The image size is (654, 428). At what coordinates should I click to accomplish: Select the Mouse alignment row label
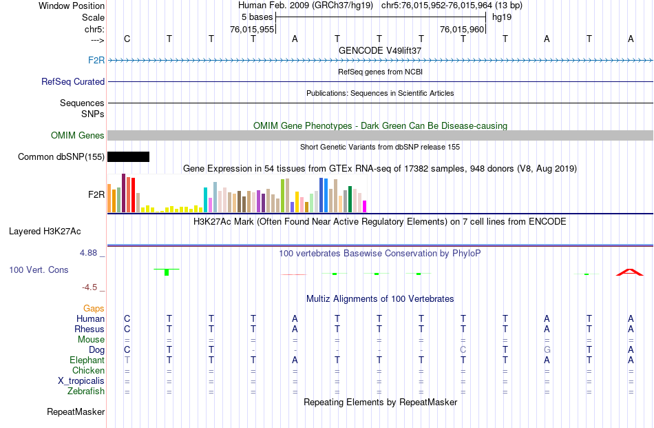pyautogui.click(x=91, y=340)
